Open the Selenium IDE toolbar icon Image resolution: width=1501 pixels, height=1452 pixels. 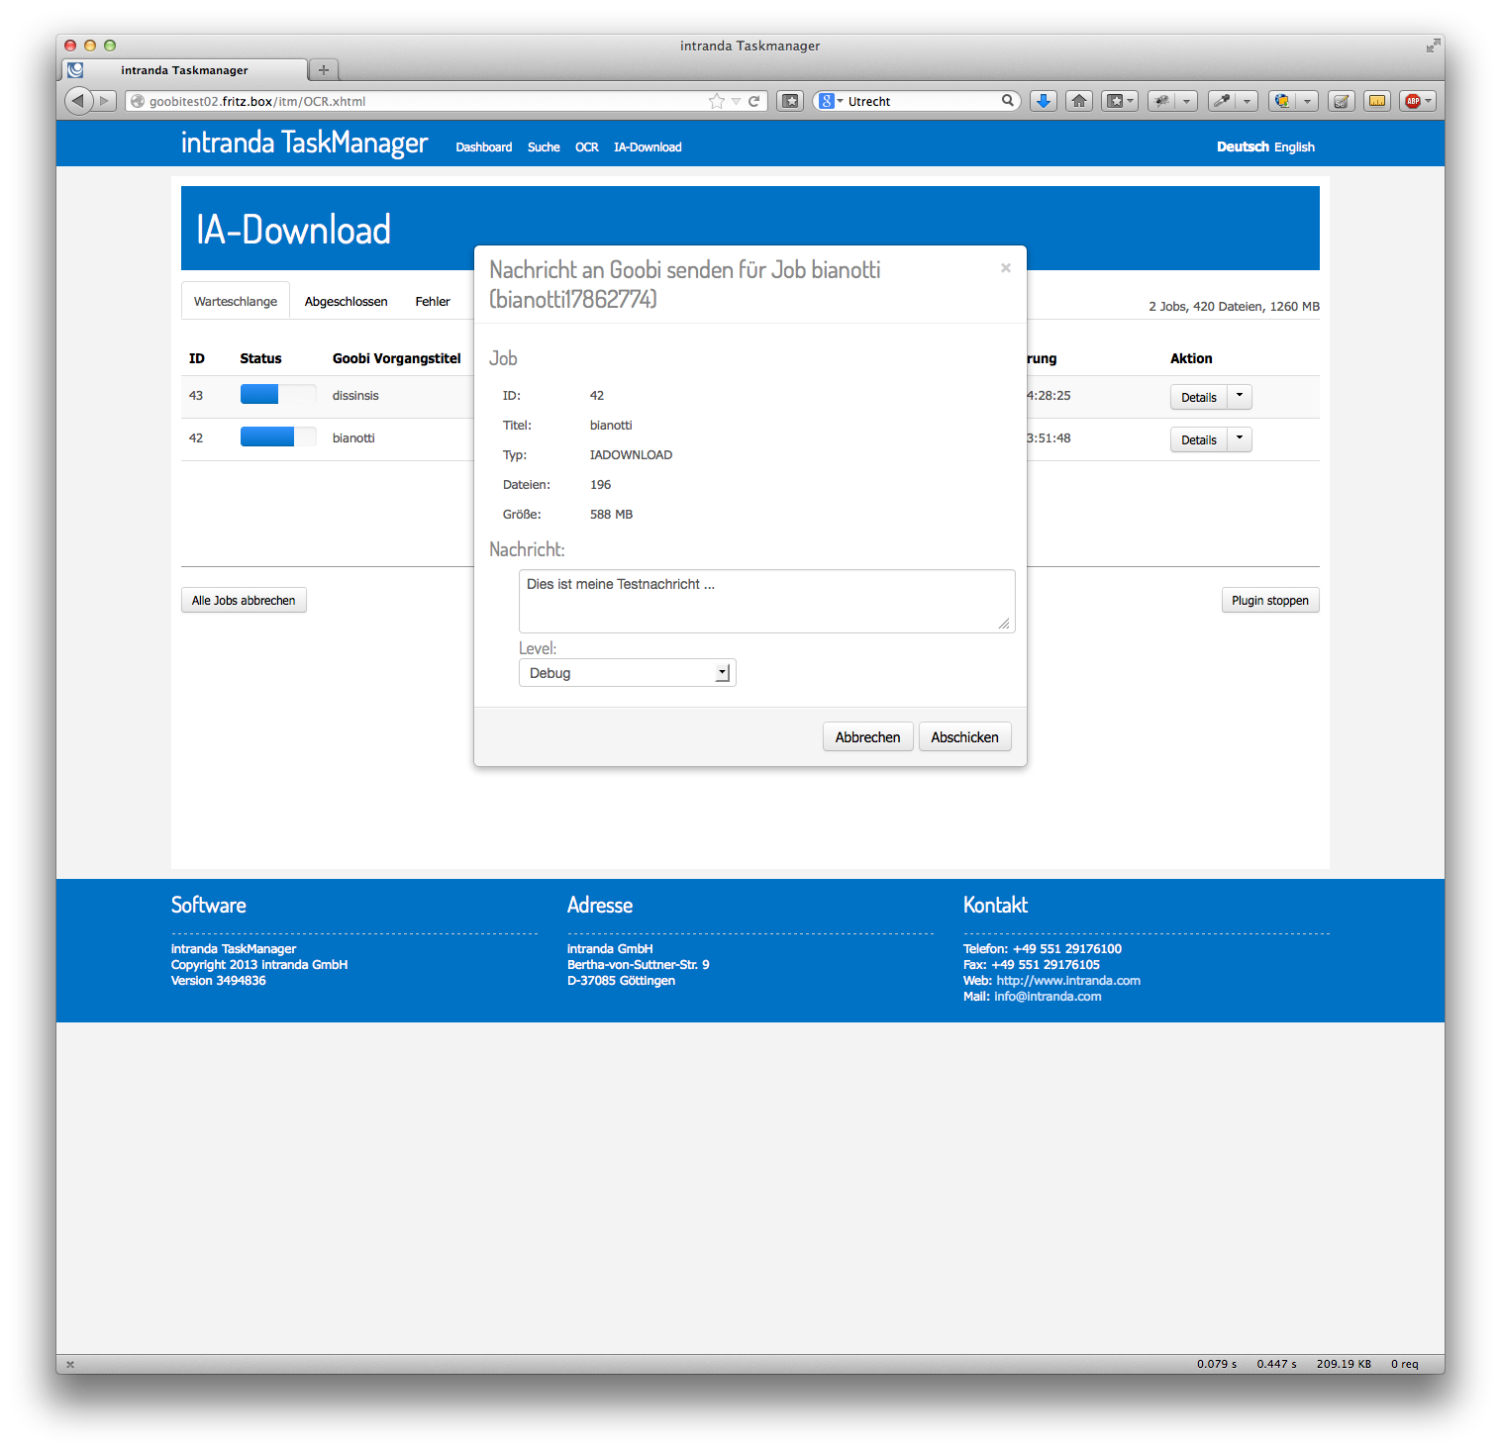(x=1342, y=101)
